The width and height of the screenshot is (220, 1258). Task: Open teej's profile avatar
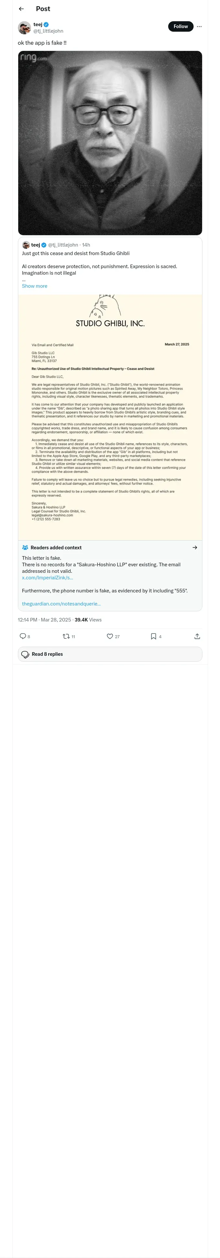click(x=24, y=28)
